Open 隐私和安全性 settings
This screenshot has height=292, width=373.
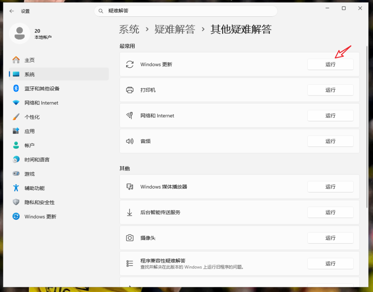pyautogui.click(x=59, y=202)
